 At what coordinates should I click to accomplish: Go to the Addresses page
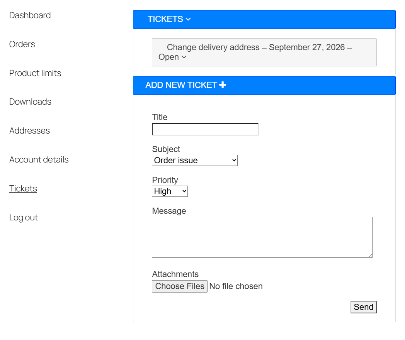(29, 130)
